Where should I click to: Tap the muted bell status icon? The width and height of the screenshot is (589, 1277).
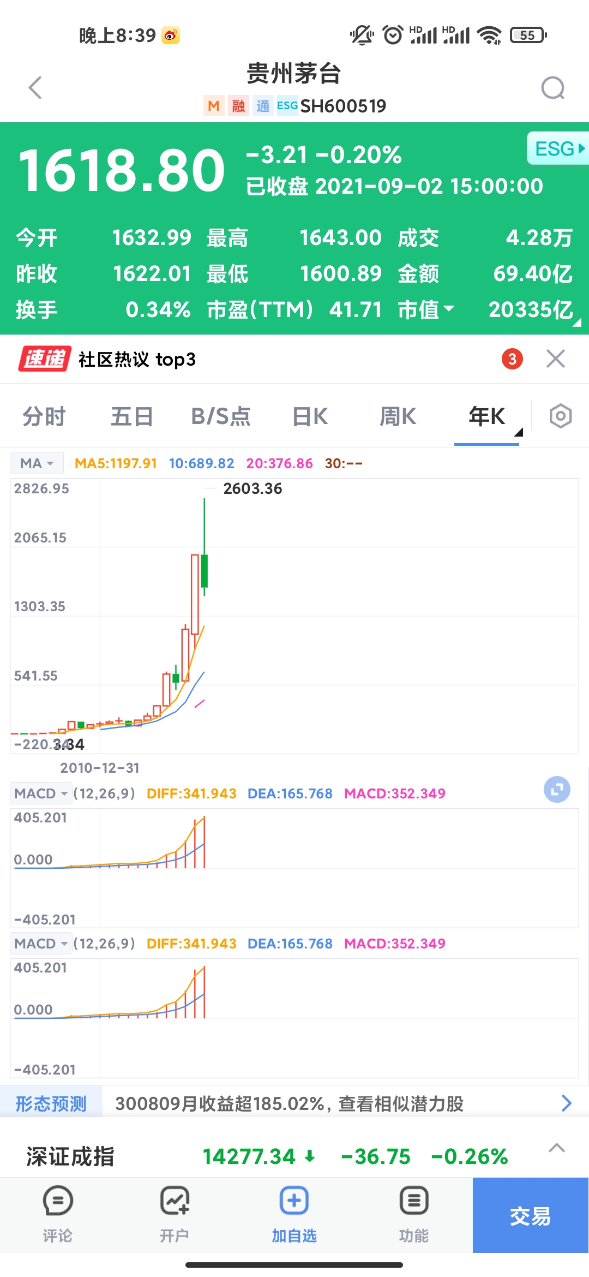(x=362, y=35)
